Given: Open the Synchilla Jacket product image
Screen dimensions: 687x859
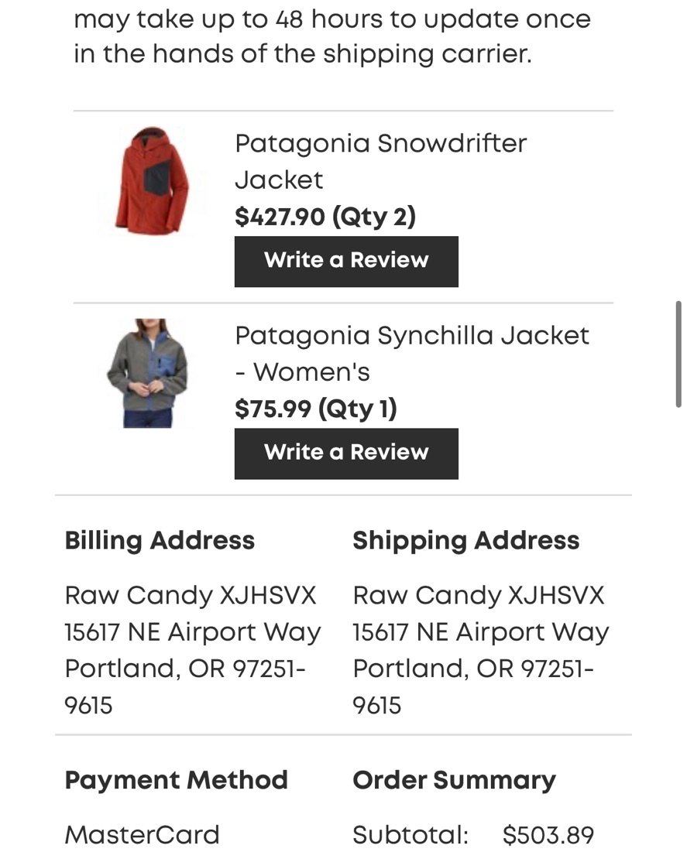Looking at the screenshot, I should pyautogui.click(x=147, y=373).
